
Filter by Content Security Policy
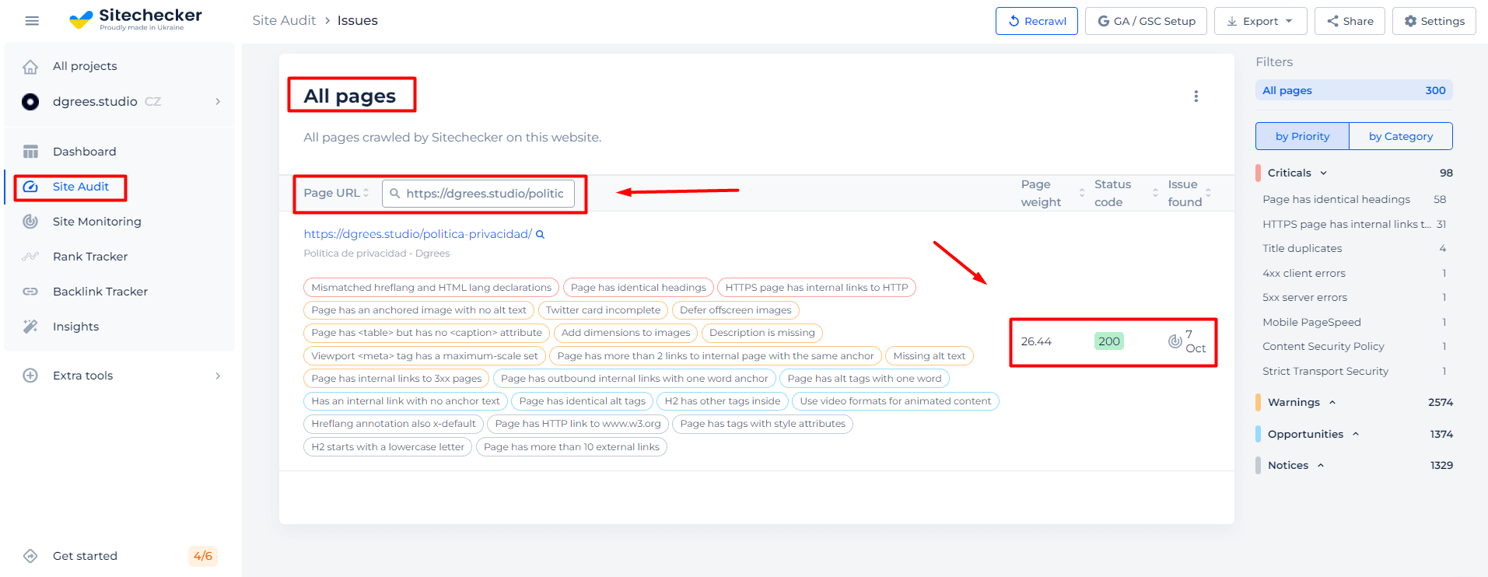[x=1353, y=347]
